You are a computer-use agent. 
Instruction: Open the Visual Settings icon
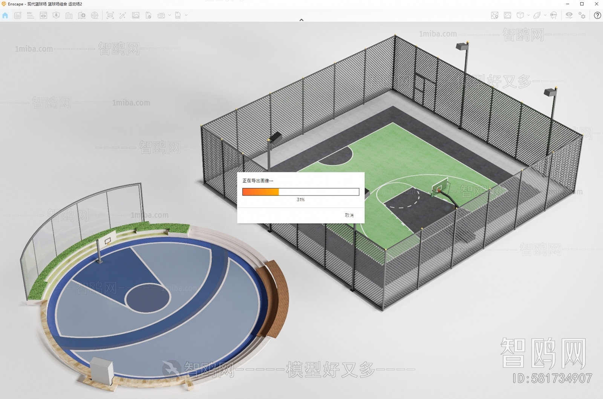pos(569,15)
